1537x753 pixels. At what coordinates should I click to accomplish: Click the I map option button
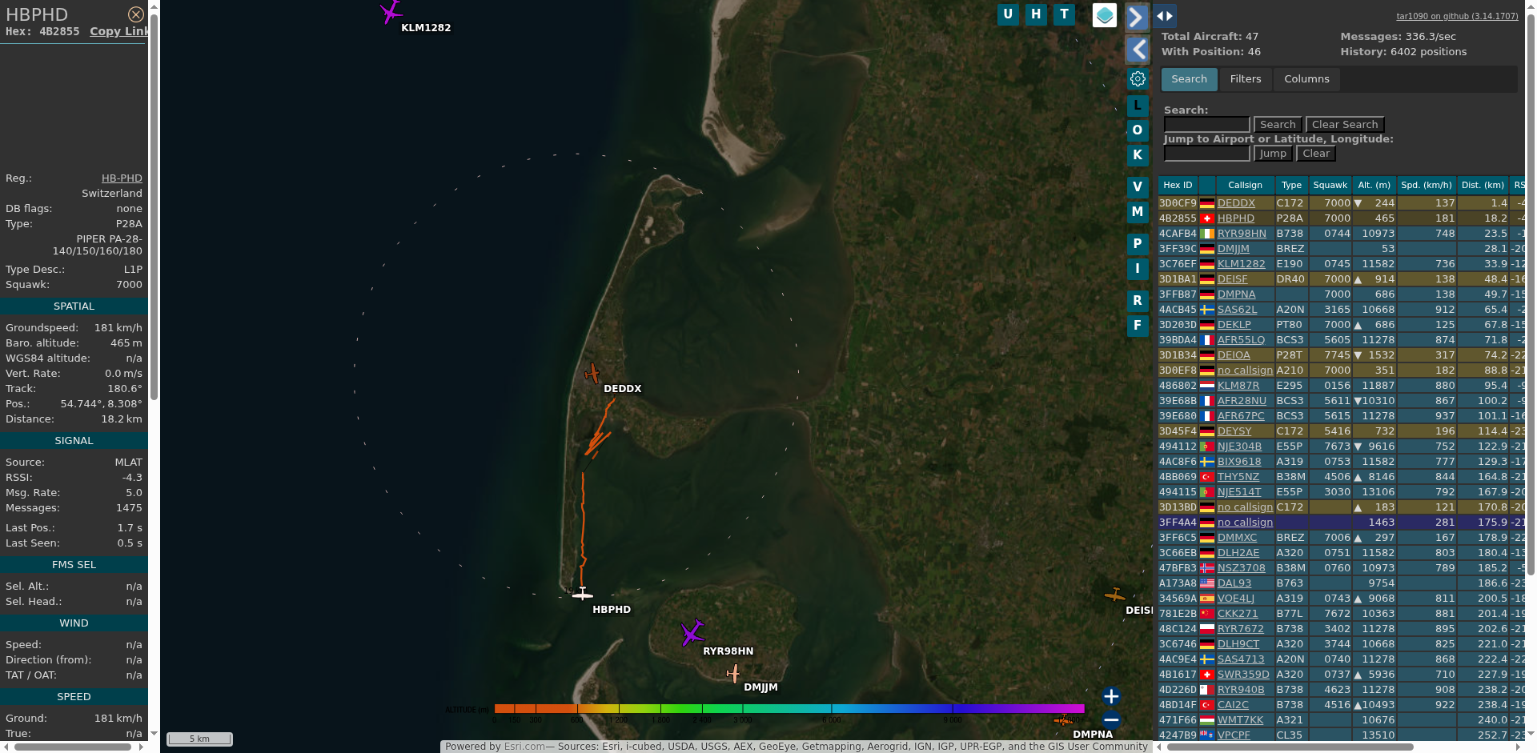(x=1138, y=269)
